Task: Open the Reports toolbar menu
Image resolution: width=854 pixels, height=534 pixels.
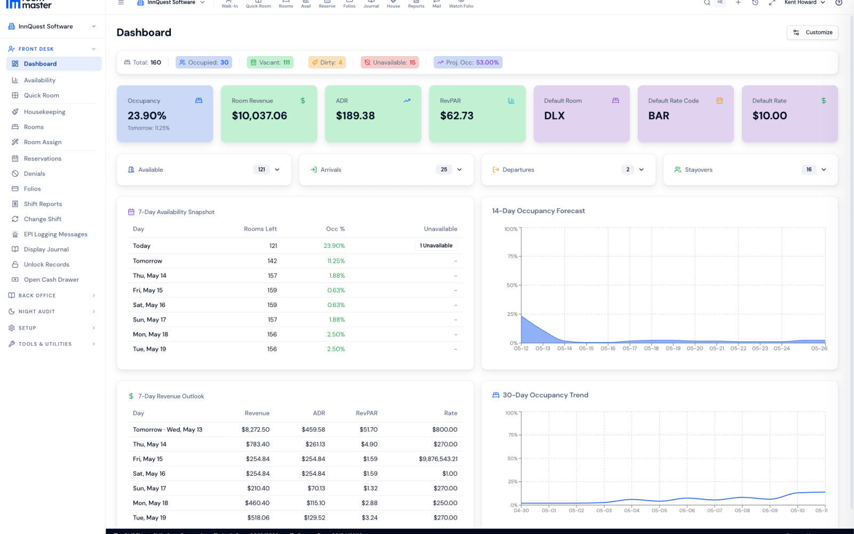Action: point(416,4)
